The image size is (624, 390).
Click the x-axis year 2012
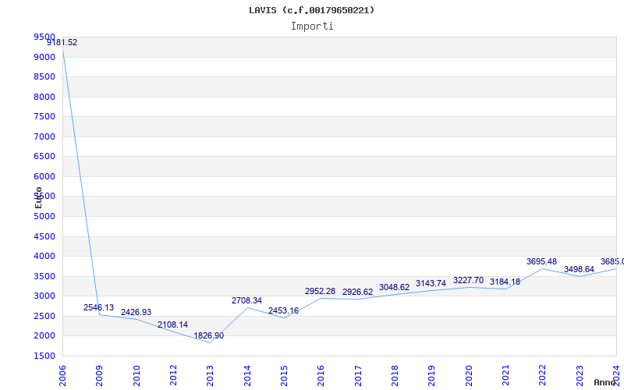tap(173, 376)
